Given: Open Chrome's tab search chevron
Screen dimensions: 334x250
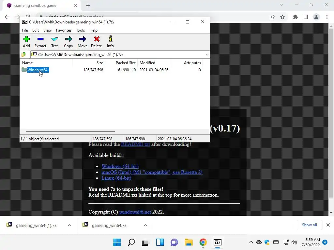Looking at the screenshot, I should pos(281,5).
